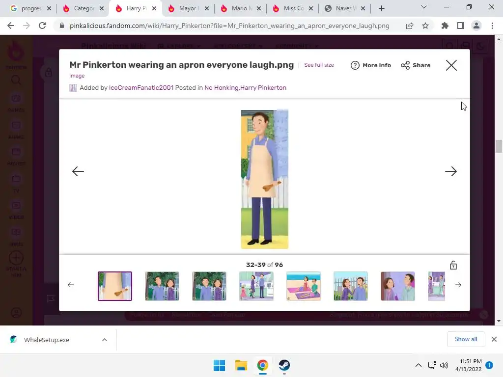The width and height of the screenshot is (503, 377).
Task: Open the clock and date panel
Action: (468, 365)
